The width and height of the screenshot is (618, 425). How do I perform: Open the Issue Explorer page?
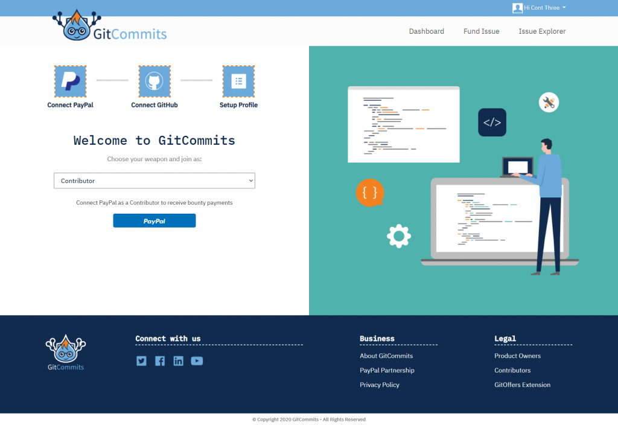coord(542,31)
